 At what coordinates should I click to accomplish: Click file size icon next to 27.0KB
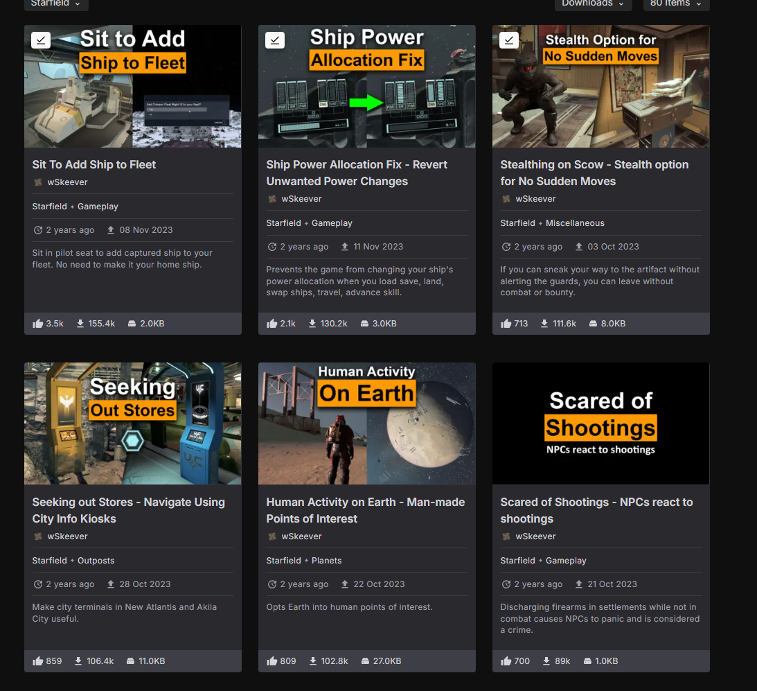pyautogui.click(x=365, y=661)
